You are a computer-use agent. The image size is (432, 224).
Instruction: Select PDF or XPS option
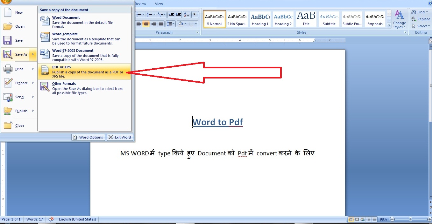point(84,71)
